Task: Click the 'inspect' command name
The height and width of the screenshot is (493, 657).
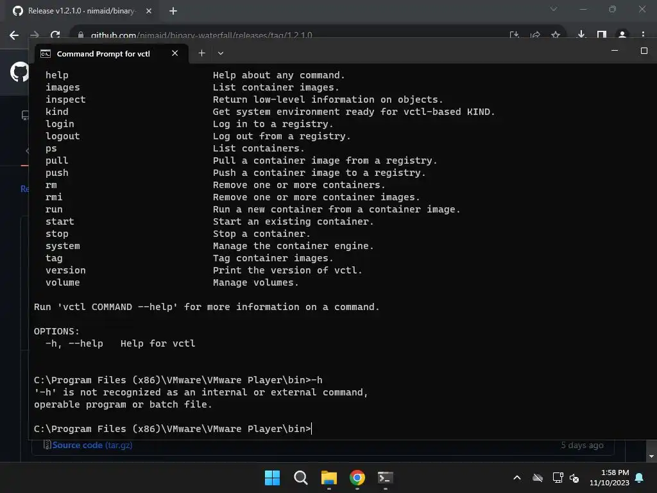Action: (x=65, y=99)
